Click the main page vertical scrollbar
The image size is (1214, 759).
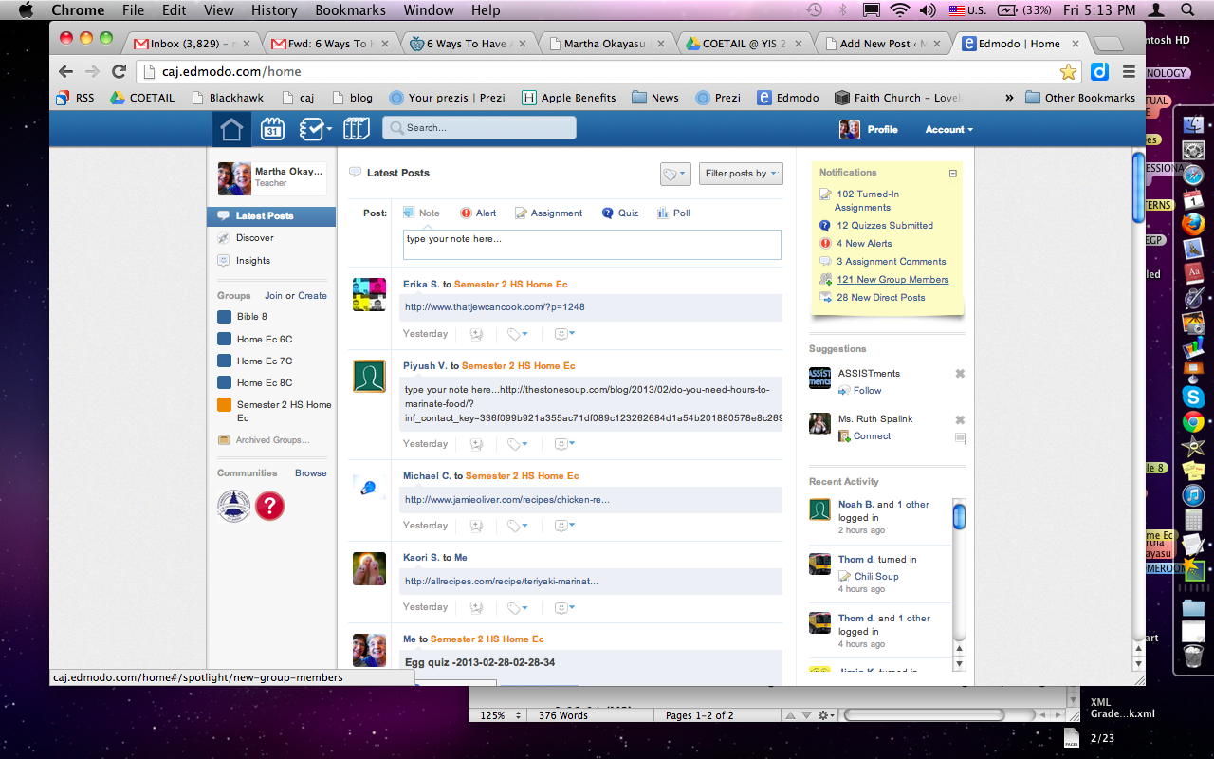point(1138,186)
